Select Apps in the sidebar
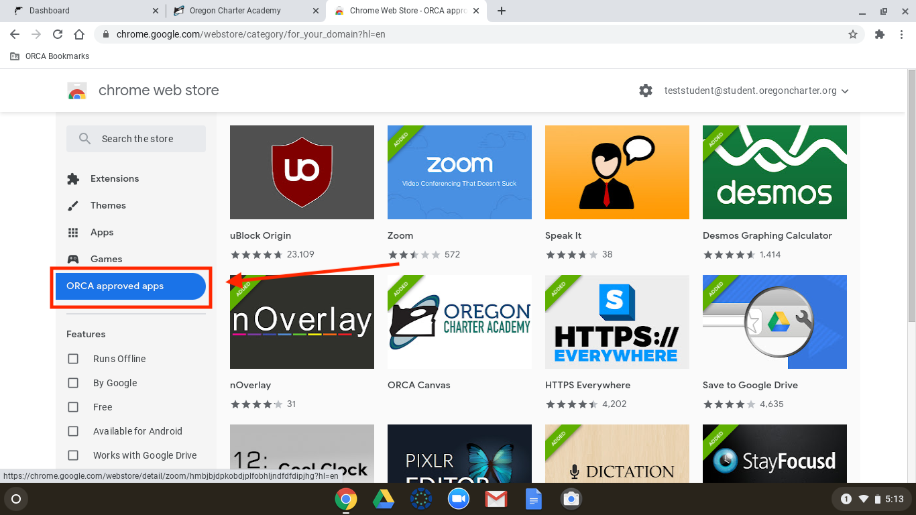Screen dimensions: 916x515 coord(102,232)
